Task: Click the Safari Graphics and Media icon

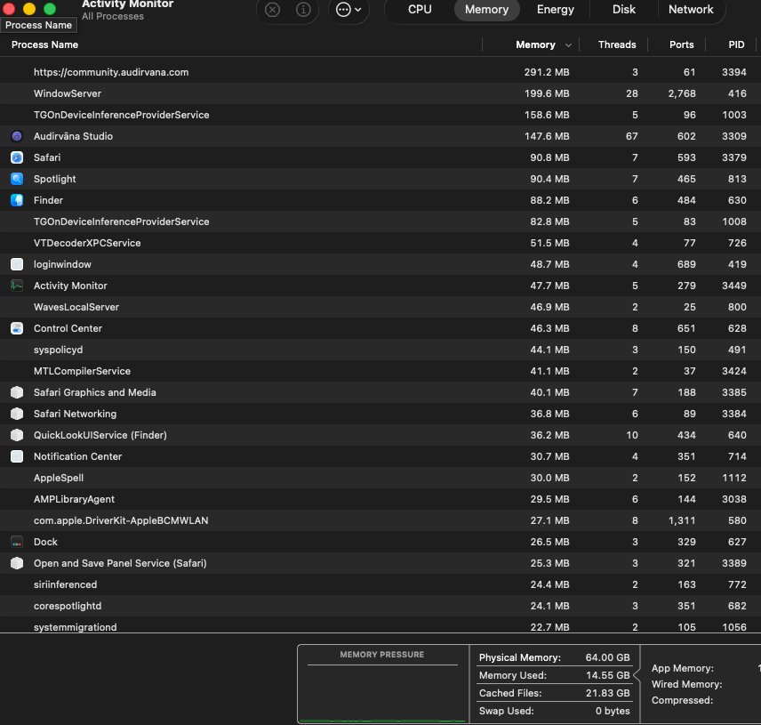Action: (x=17, y=392)
